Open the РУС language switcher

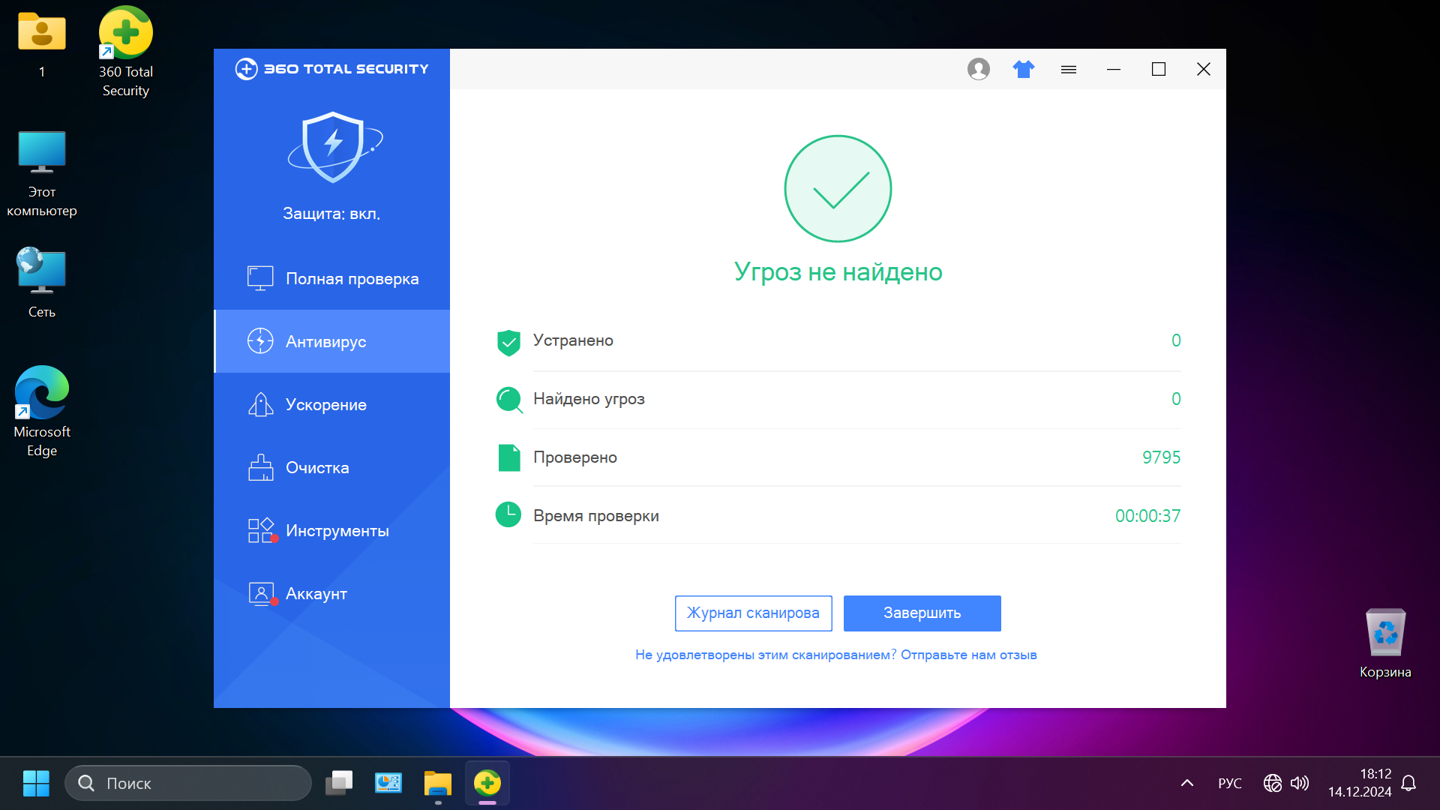coord(1229,783)
